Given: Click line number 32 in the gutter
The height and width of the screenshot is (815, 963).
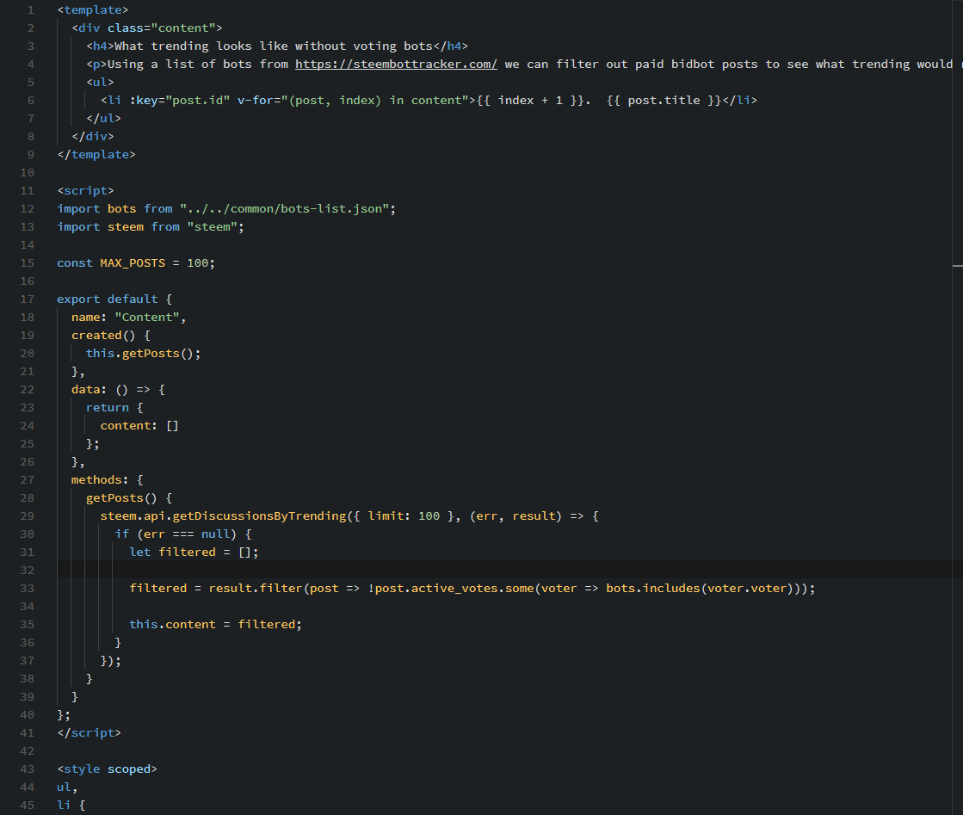Looking at the screenshot, I should tap(27, 570).
